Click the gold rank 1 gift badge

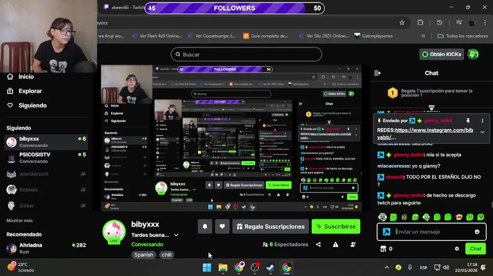point(392,93)
